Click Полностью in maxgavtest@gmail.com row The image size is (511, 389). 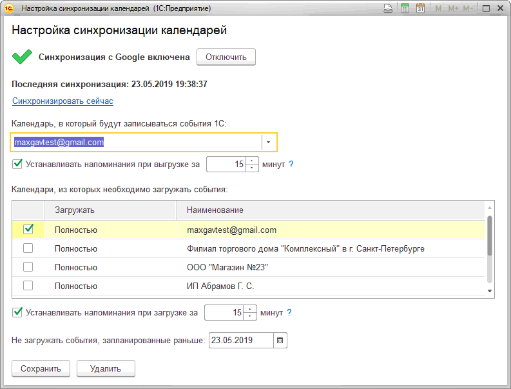[x=76, y=230]
